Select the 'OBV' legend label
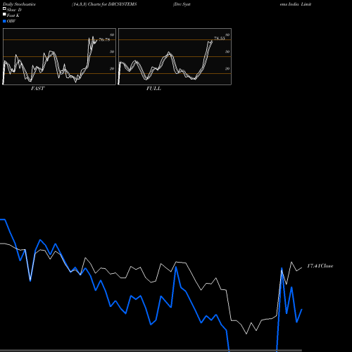The width and height of the screenshot is (352, 352). coord(11,21)
